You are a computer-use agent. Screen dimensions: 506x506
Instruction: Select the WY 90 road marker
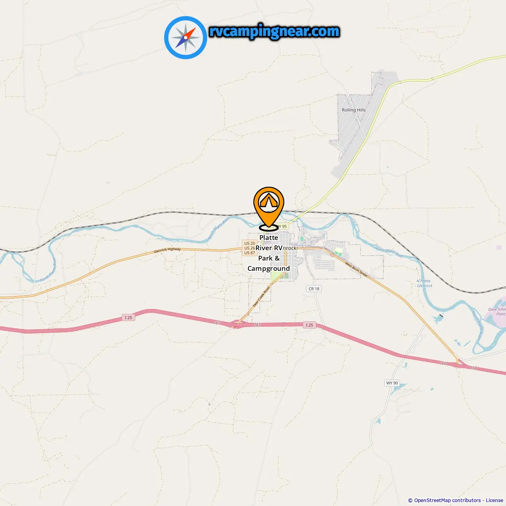pyautogui.click(x=392, y=383)
